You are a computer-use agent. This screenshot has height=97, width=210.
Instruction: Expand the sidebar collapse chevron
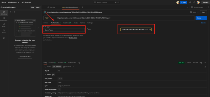coord(38,28)
